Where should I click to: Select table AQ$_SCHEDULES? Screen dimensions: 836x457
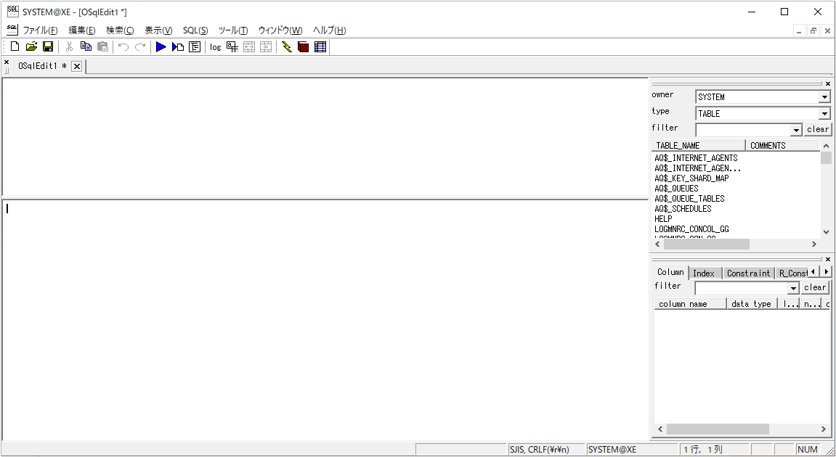click(683, 209)
